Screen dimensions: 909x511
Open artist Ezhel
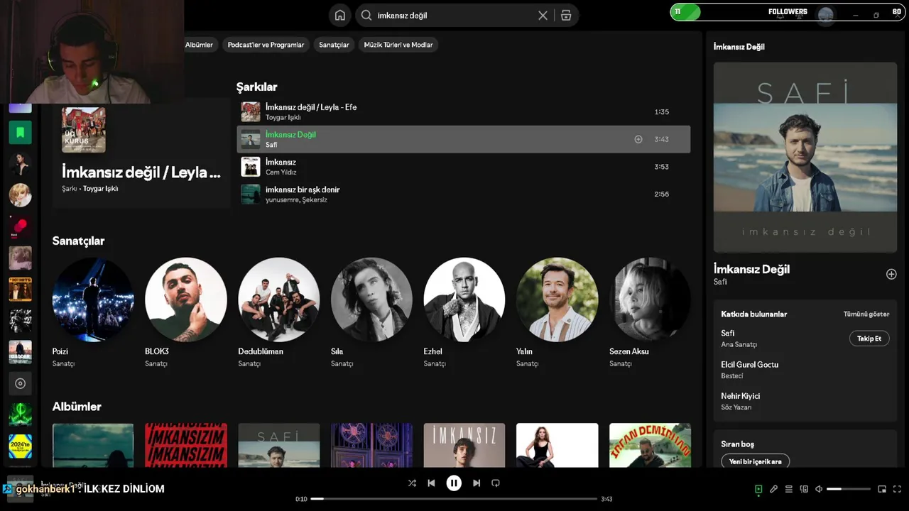(x=464, y=300)
